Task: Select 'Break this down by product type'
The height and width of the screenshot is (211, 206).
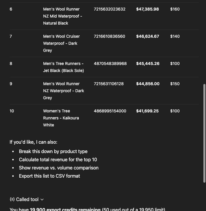Action: 53,151
